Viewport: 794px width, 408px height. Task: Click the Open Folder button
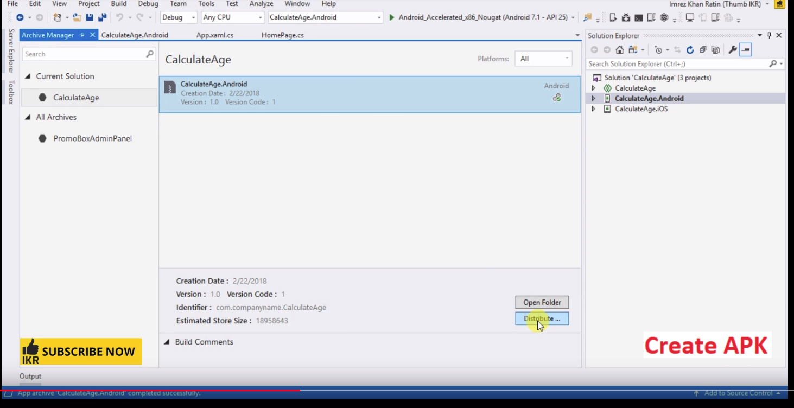tap(542, 302)
